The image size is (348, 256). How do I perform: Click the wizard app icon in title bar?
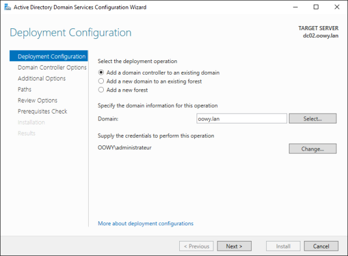(x=7, y=7)
